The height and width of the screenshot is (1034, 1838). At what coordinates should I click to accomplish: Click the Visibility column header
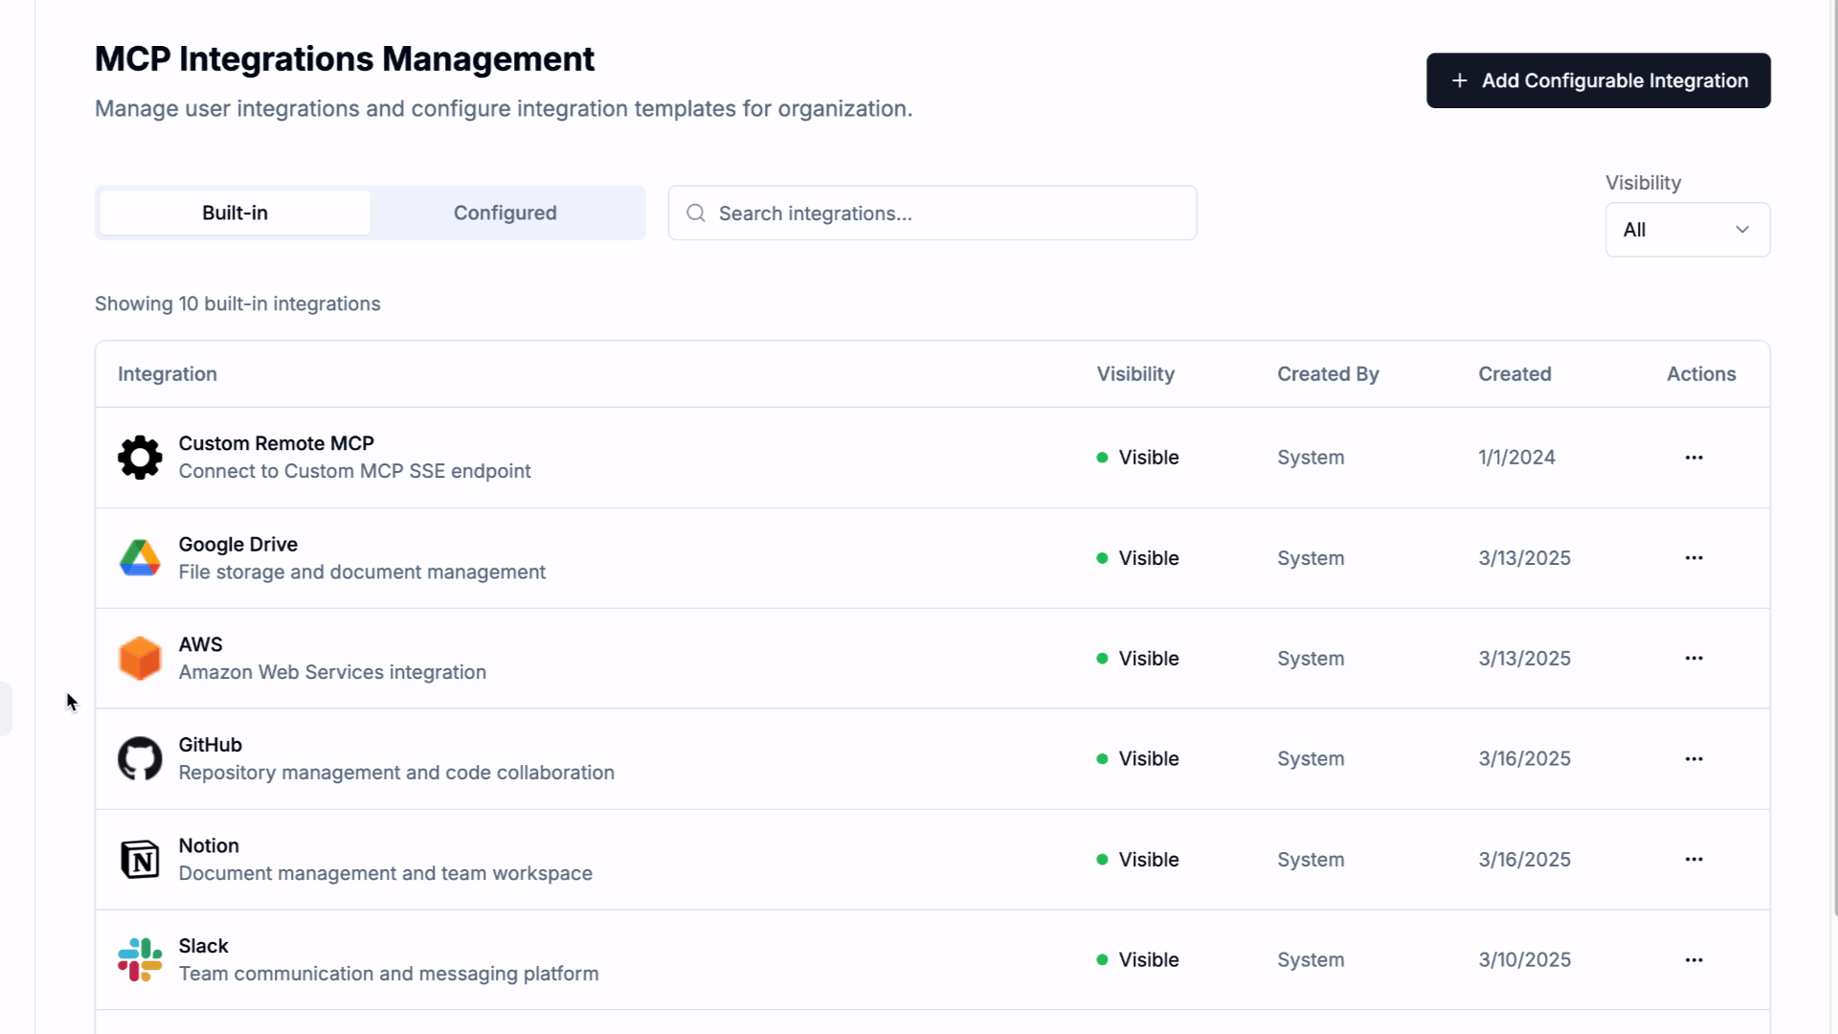point(1135,374)
